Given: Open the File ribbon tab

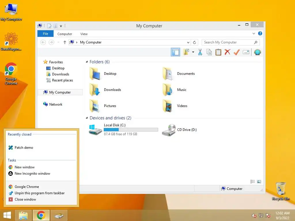Looking at the screenshot, I should (x=45, y=34).
